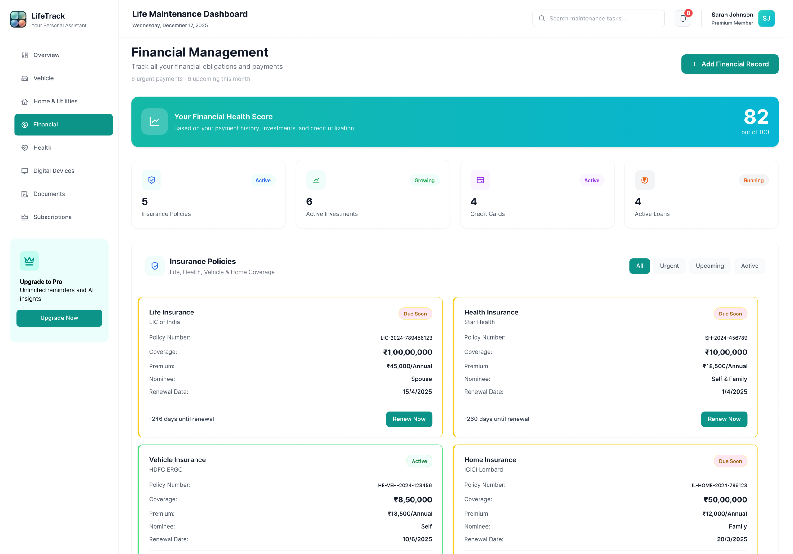
Task: Open notifications via the bell icon
Action: coord(682,18)
